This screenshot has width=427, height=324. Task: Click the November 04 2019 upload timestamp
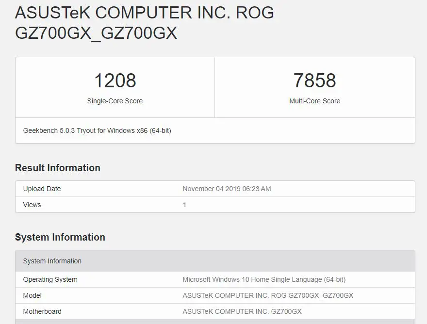pos(227,189)
